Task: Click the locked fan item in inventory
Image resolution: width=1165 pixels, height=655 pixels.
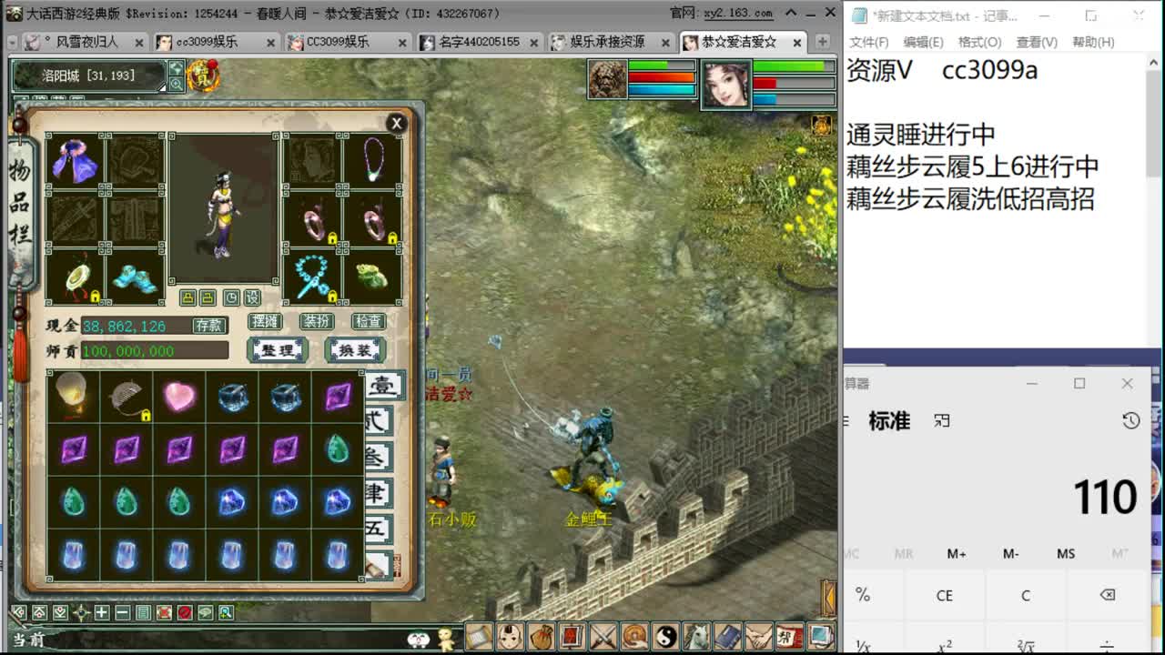Action: click(127, 396)
